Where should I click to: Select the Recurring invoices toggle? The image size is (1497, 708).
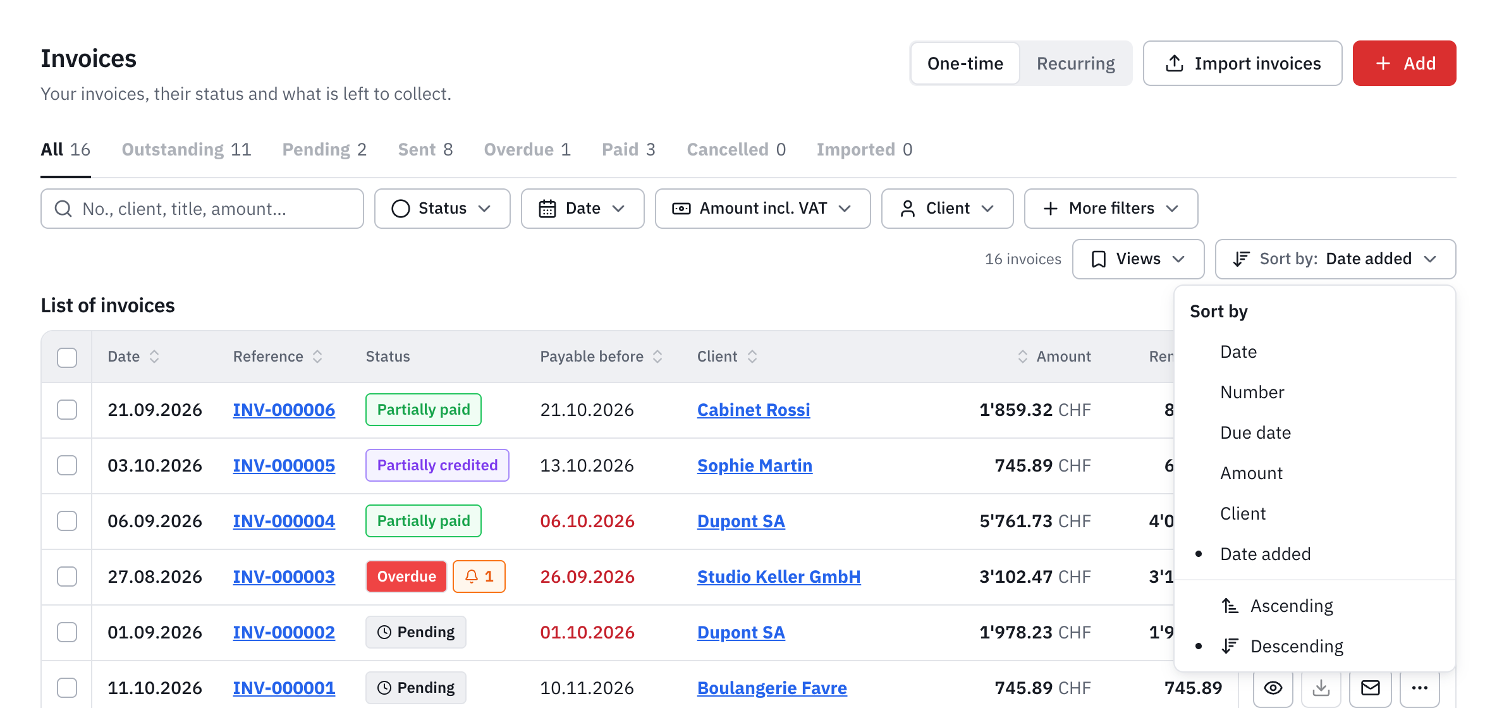tap(1075, 63)
